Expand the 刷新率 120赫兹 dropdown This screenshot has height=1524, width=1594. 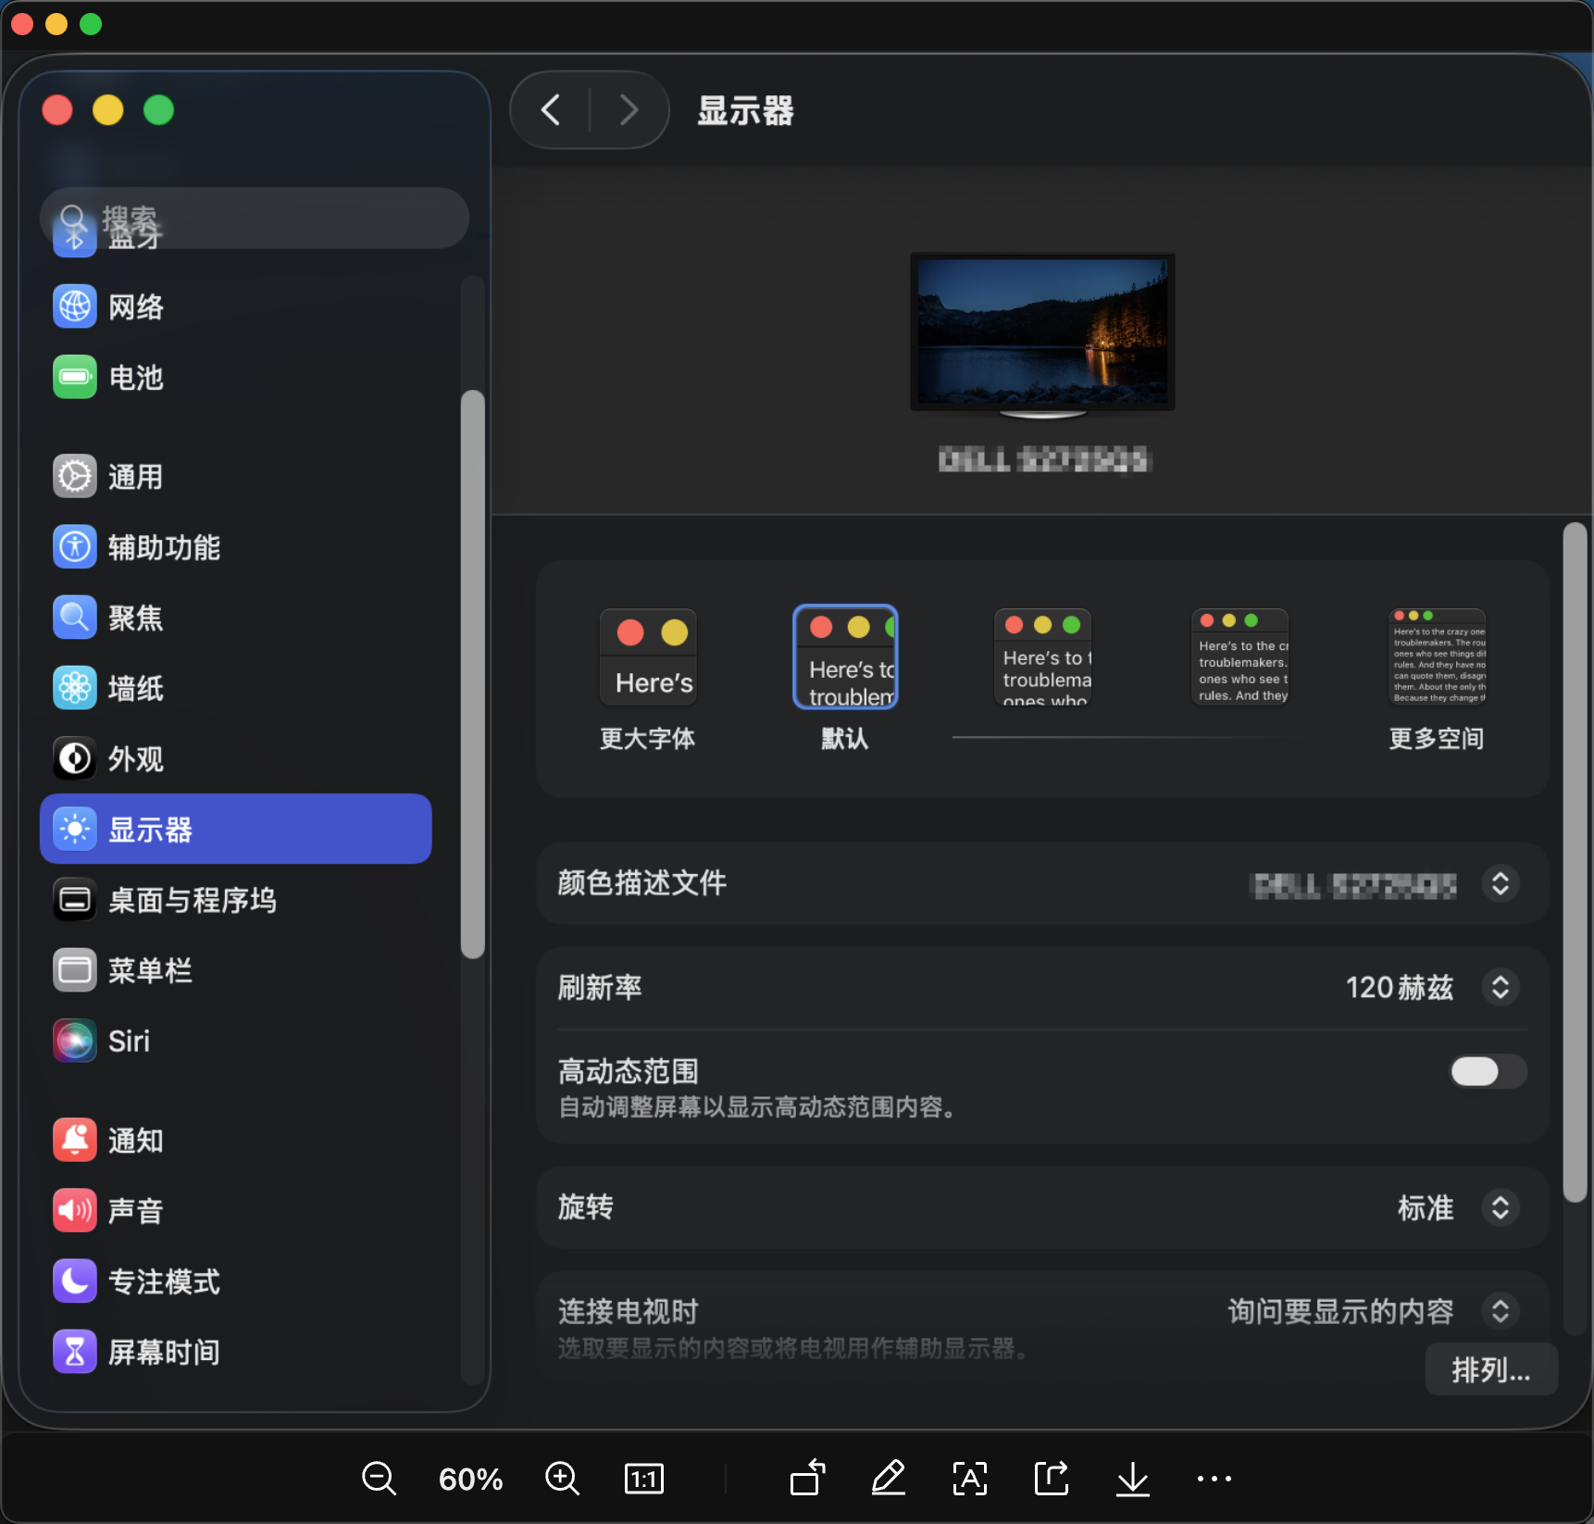(1500, 987)
